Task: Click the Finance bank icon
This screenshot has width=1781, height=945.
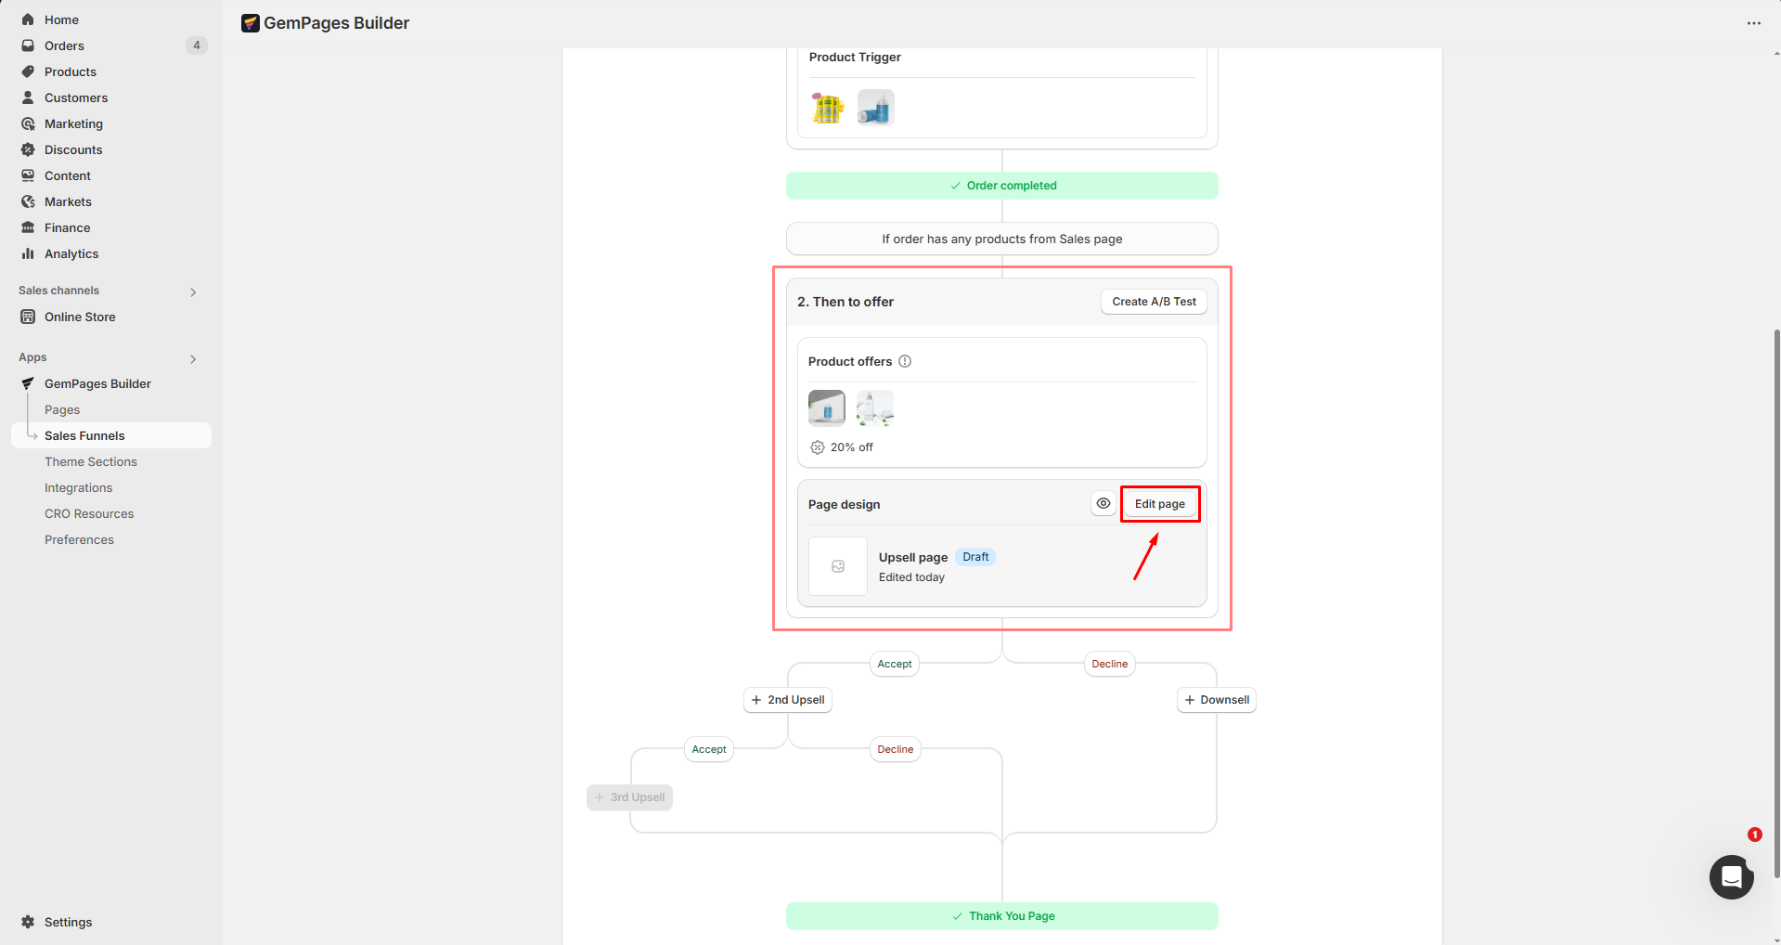Action: (28, 227)
